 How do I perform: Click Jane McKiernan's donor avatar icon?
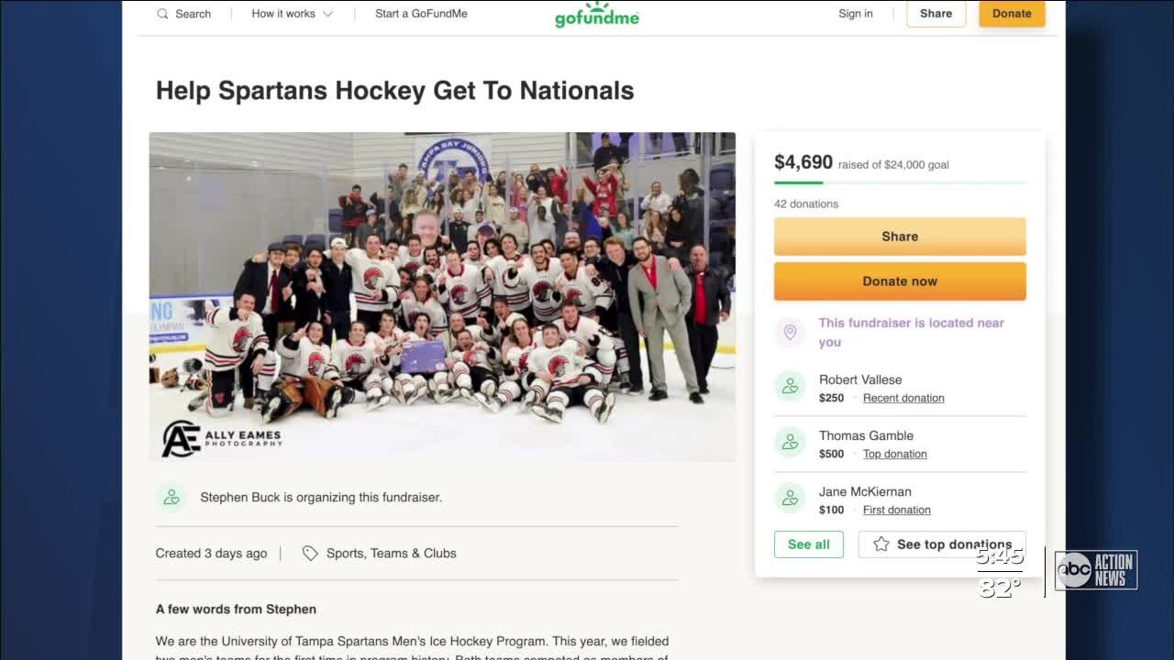[x=790, y=500]
